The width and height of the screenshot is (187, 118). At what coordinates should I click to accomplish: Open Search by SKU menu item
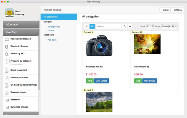tap(21, 54)
